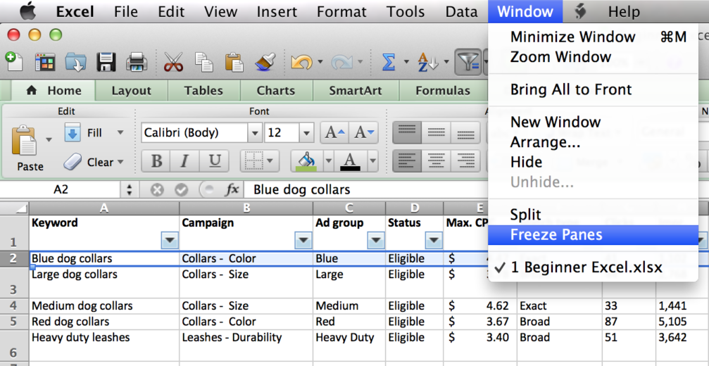Open font color dropdown arrow

pyautogui.click(x=372, y=161)
